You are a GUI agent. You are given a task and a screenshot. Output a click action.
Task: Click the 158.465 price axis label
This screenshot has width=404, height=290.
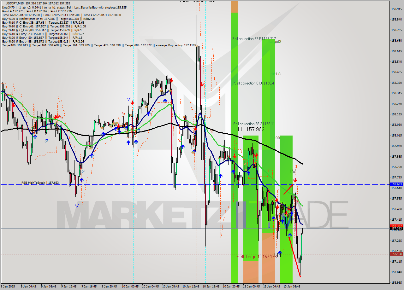[396, 72]
